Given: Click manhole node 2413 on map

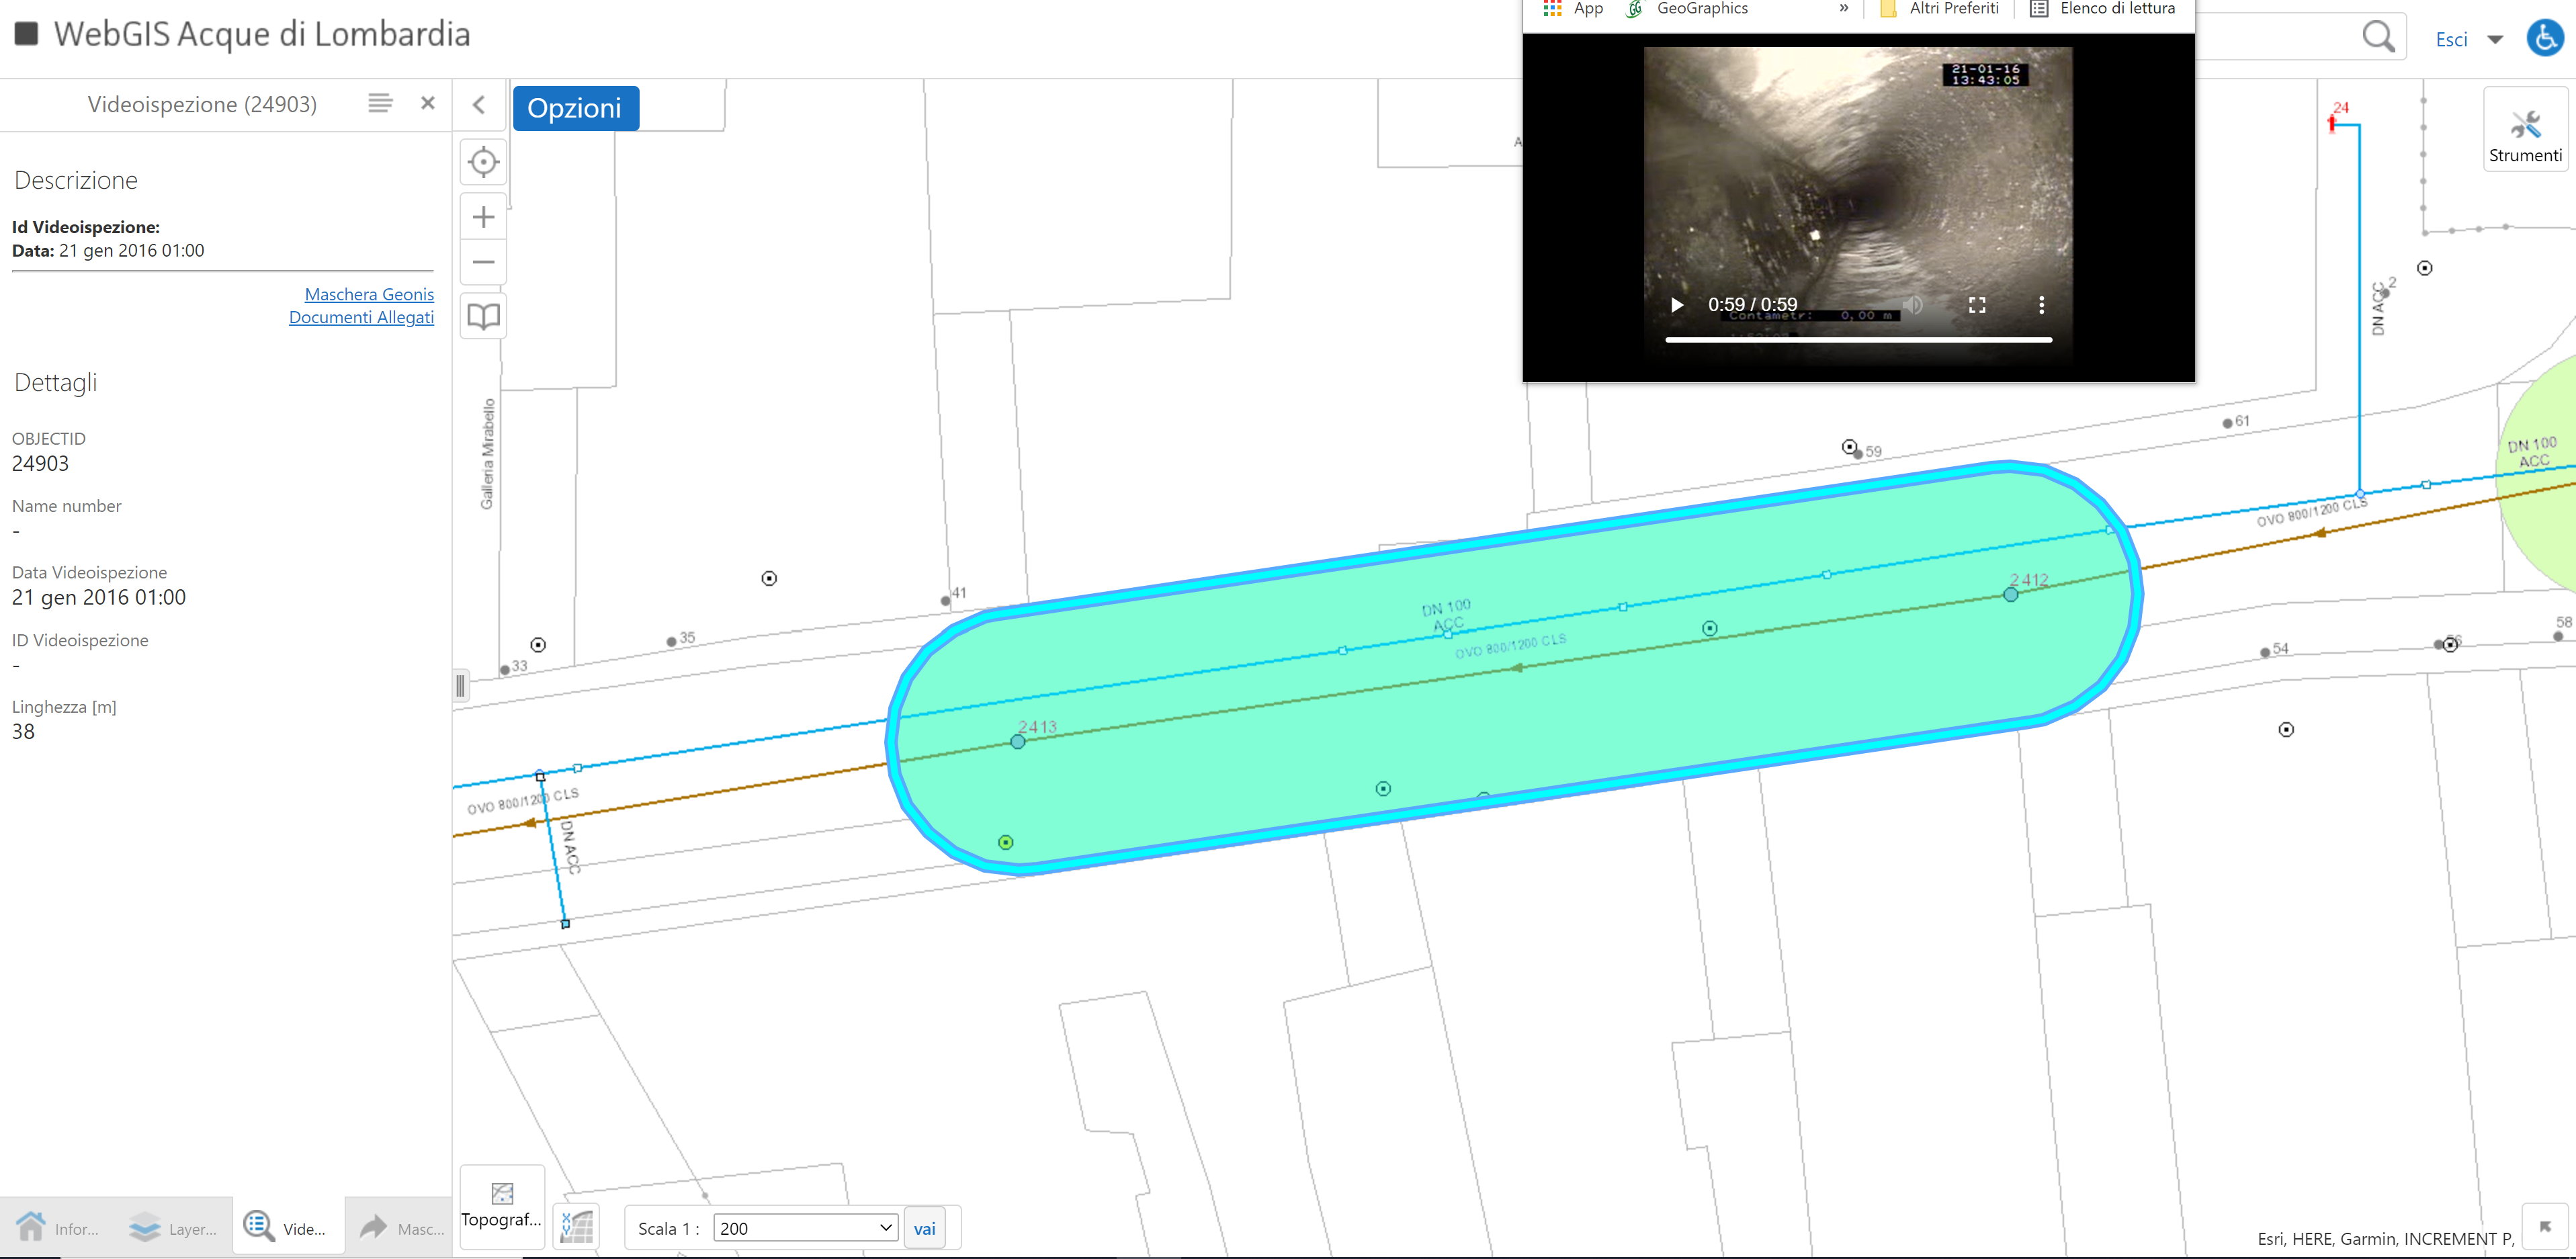Looking at the screenshot, I should [1017, 742].
